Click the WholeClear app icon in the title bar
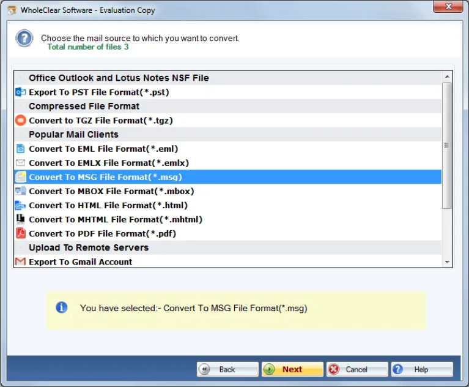This screenshot has height=387, width=469. pos(12,10)
